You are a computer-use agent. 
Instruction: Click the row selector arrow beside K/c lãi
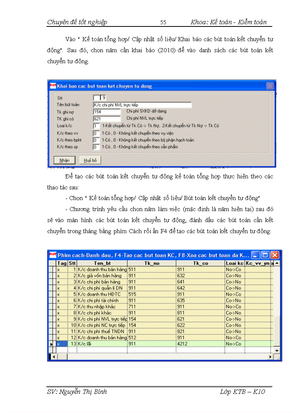51,343
